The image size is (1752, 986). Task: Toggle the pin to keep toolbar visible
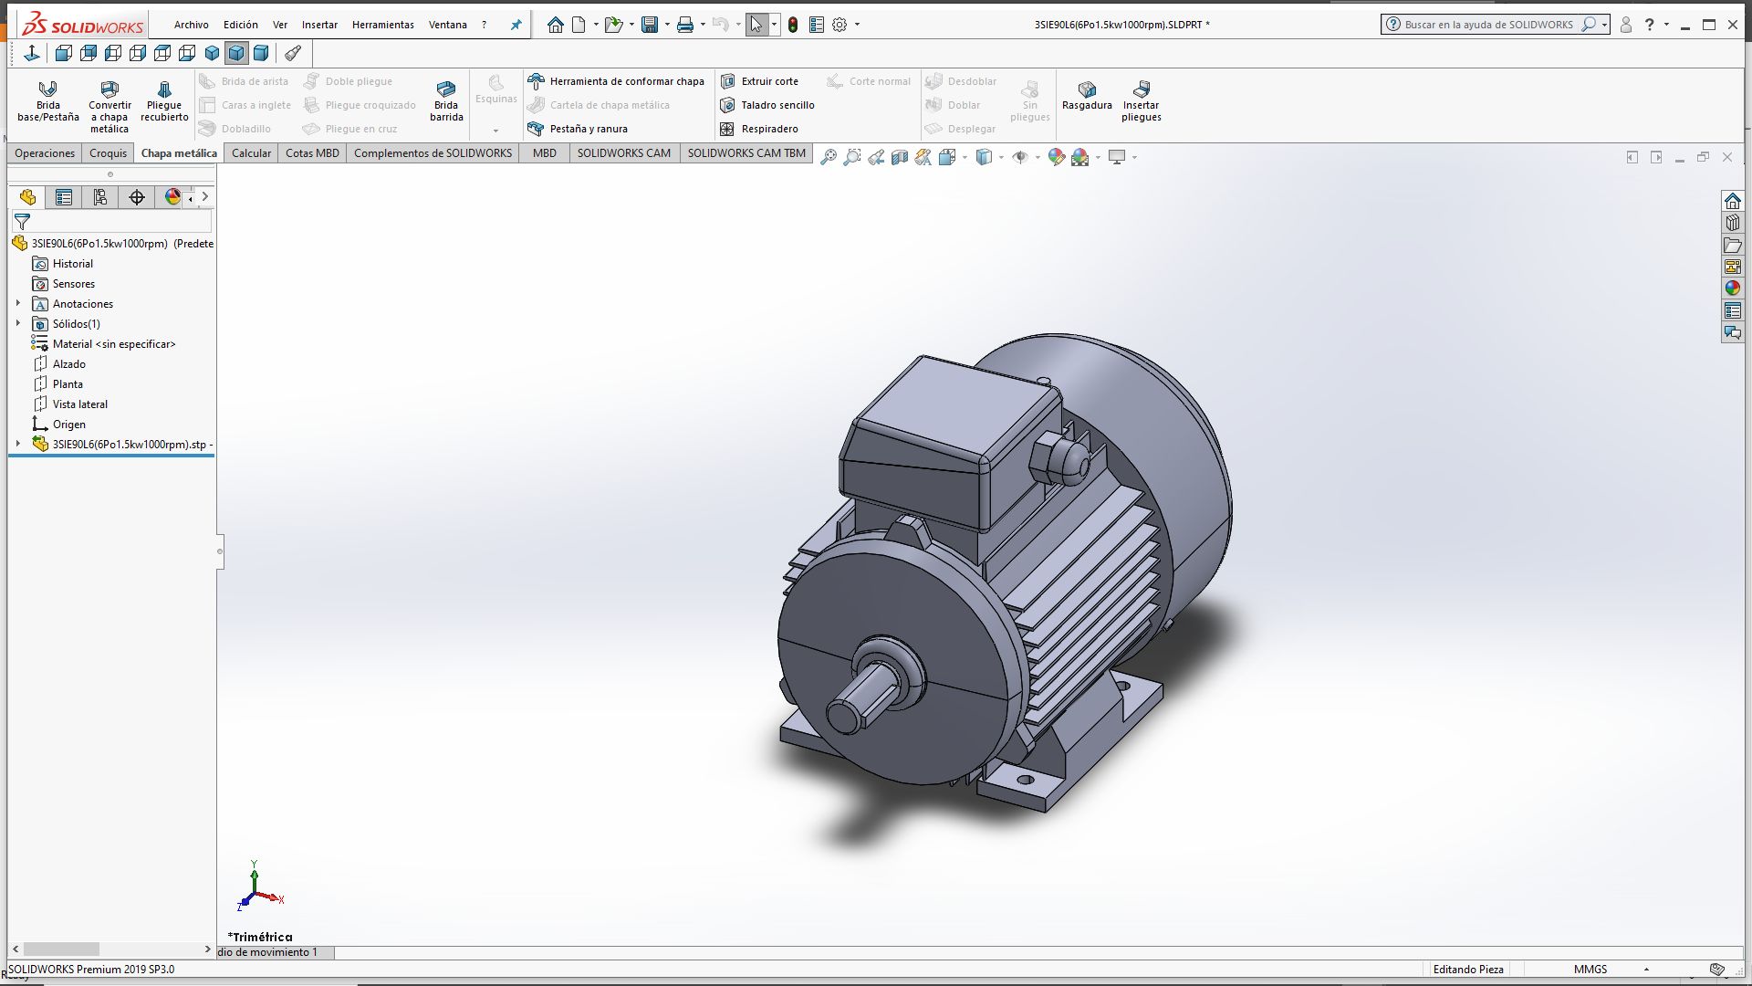[x=517, y=25]
